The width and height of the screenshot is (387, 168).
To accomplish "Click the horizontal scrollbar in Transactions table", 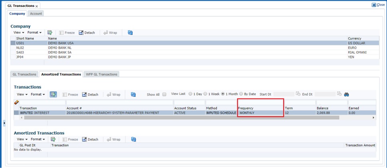I will point(182,118).
